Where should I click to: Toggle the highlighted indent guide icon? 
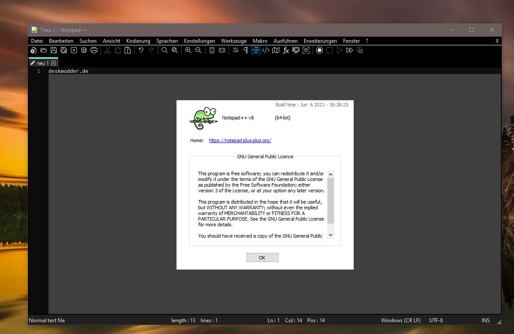256,50
